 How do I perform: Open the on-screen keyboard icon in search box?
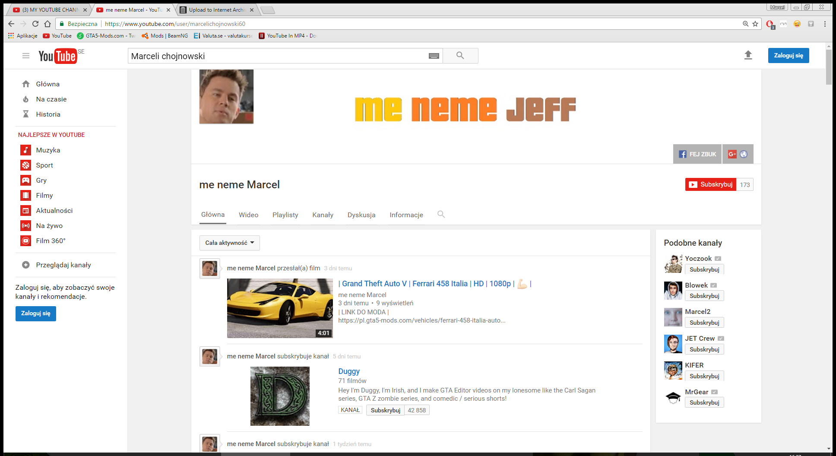click(434, 56)
